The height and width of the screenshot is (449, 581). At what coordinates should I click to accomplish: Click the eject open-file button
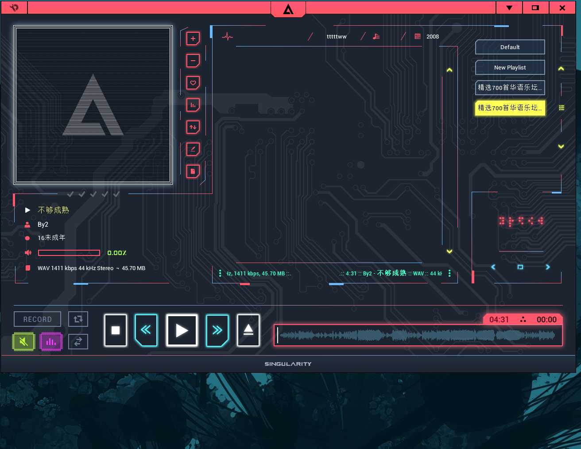[x=248, y=330]
